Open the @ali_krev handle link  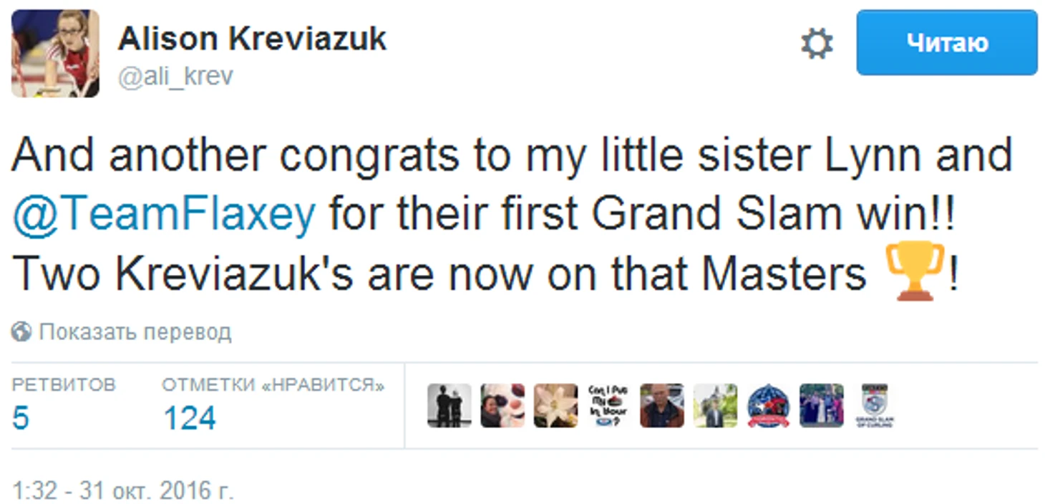click(175, 77)
